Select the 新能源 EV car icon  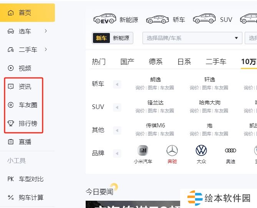click(x=104, y=19)
